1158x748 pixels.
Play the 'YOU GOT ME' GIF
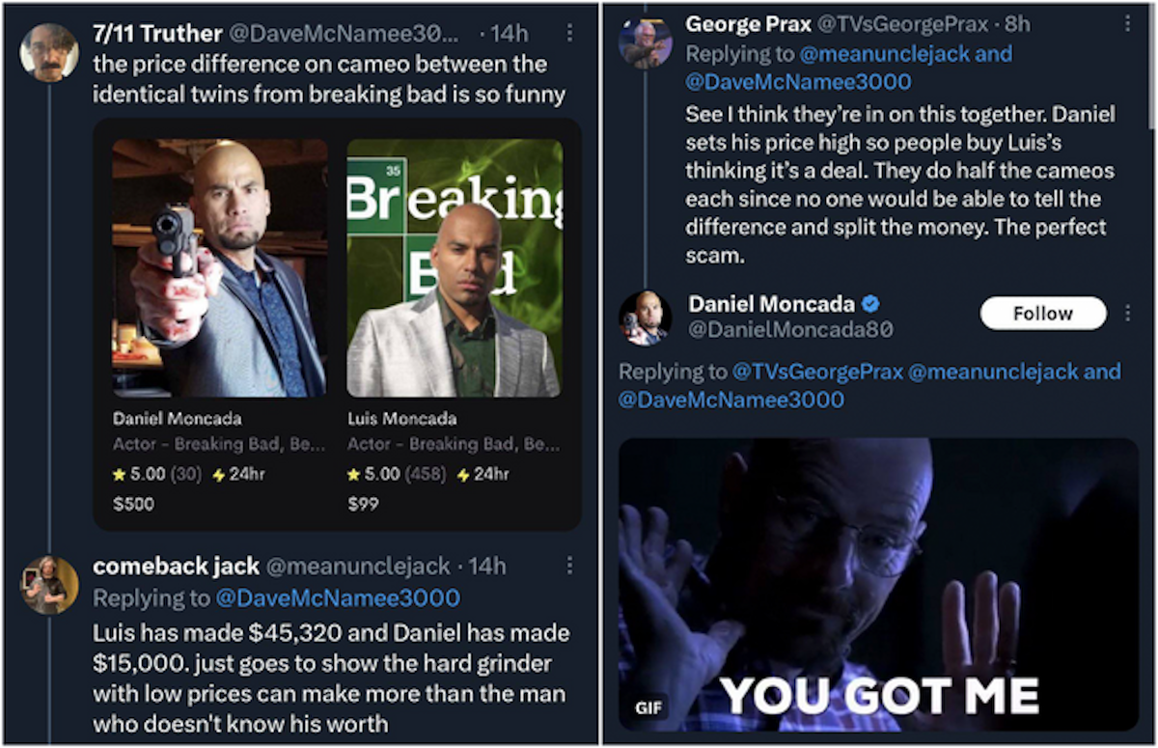tap(878, 584)
